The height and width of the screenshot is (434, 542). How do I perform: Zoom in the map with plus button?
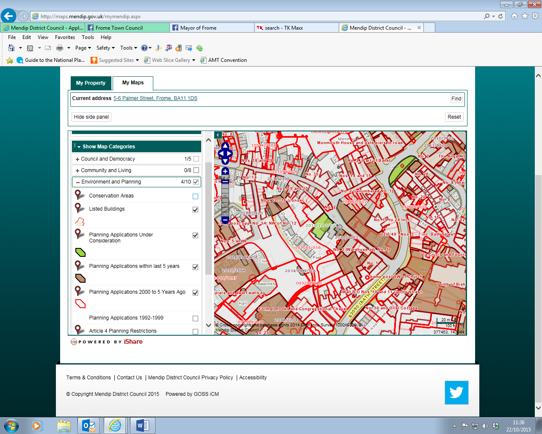(225, 171)
